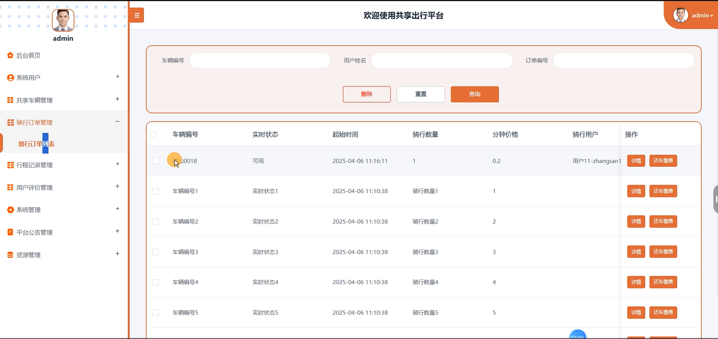Select 后台首页 in the sidebar
Screen dimensions: 718x339
[28, 55]
